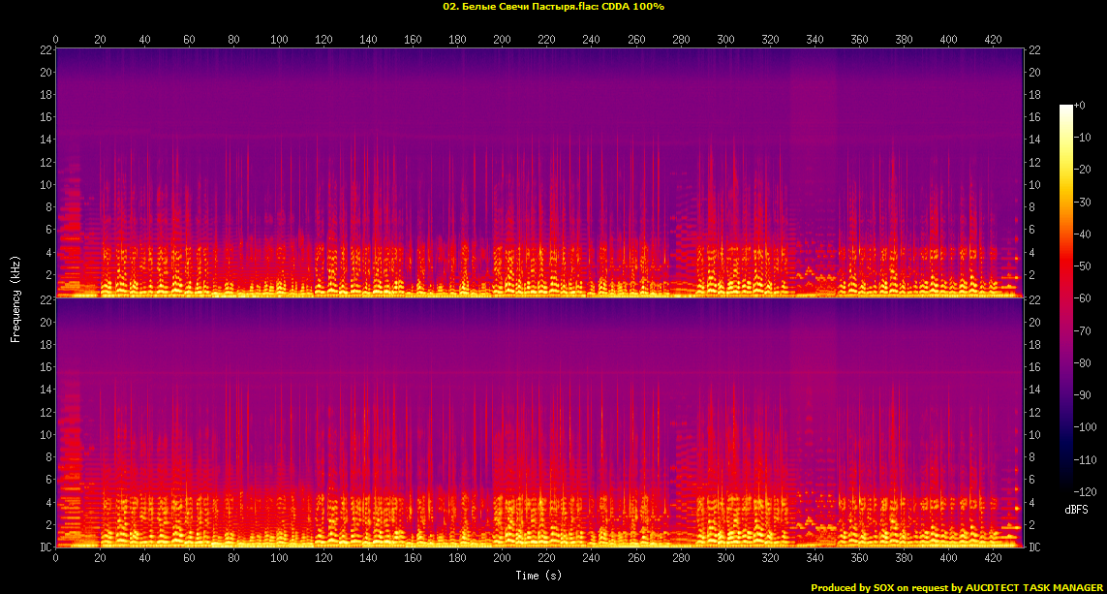Click the file title text at the top
This screenshot has width=1107, height=594.
(x=553, y=7)
